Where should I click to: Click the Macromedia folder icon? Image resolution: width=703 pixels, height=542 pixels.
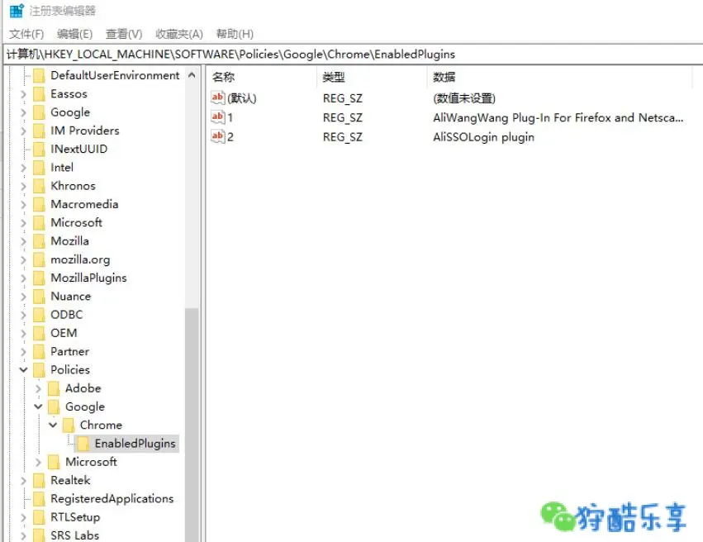click(40, 204)
